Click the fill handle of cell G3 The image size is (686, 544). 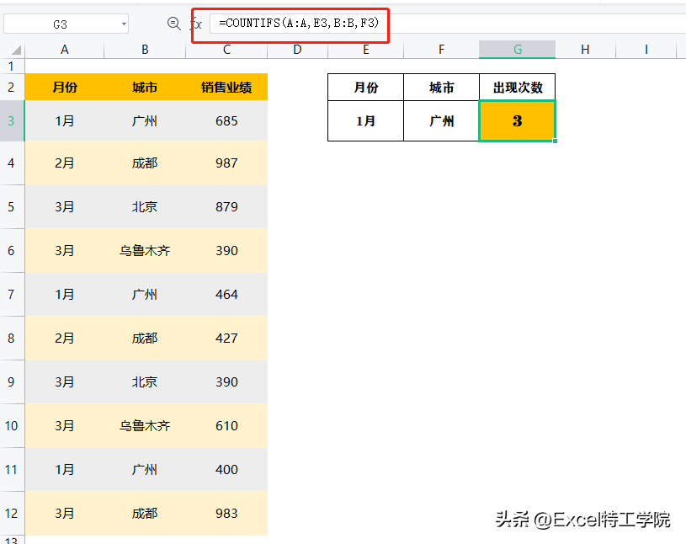[x=556, y=141]
